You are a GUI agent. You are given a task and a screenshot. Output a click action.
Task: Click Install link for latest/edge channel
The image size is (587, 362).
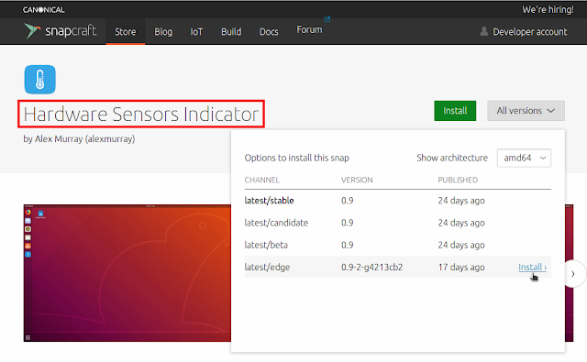532,267
